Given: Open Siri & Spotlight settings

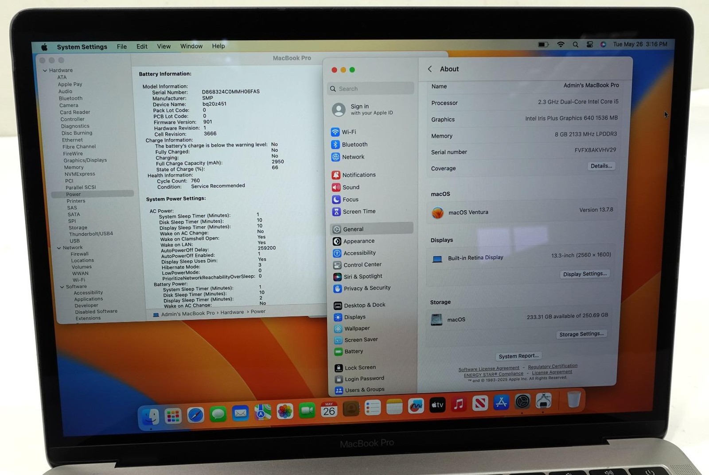Looking at the screenshot, I should tap(358, 277).
